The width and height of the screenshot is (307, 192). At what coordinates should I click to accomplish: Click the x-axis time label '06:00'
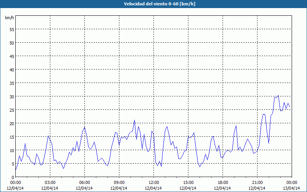click(x=84, y=183)
